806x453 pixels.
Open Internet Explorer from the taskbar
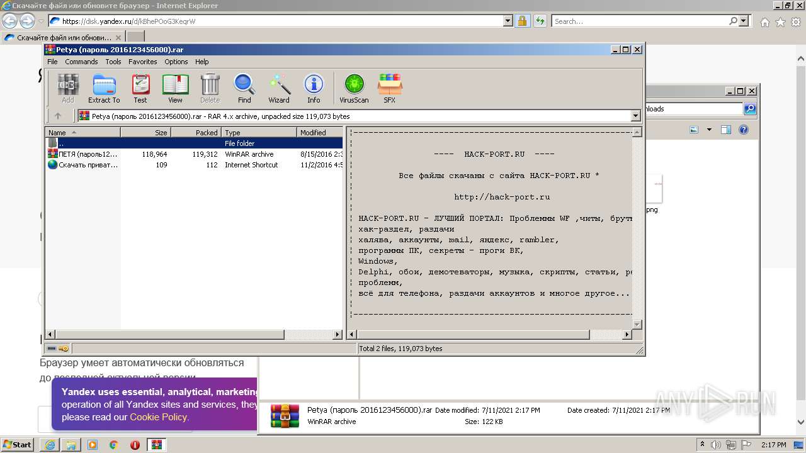click(x=50, y=445)
